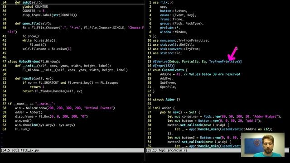The image size is (290, 163).
Task: Click the 'Fl.run()' line
Action: [x=22, y=129]
